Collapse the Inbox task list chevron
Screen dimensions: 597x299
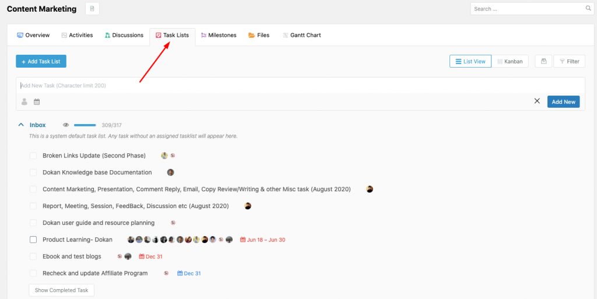tap(21, 125)
